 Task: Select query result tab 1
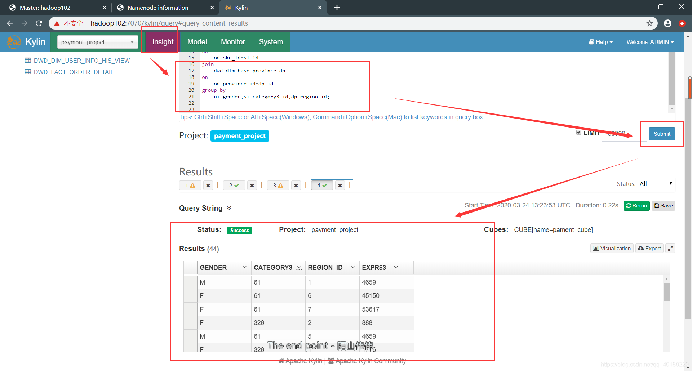190,185
